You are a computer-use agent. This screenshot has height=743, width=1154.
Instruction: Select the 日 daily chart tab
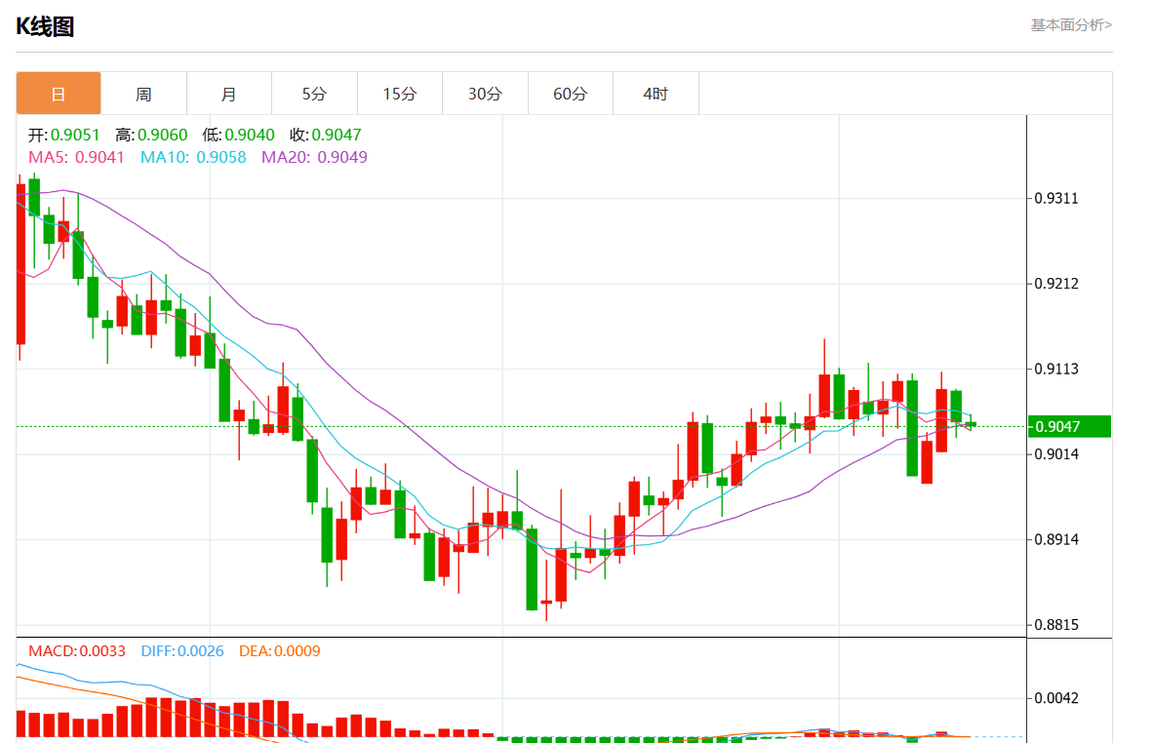pyautogui.click(x=59, y=94)
